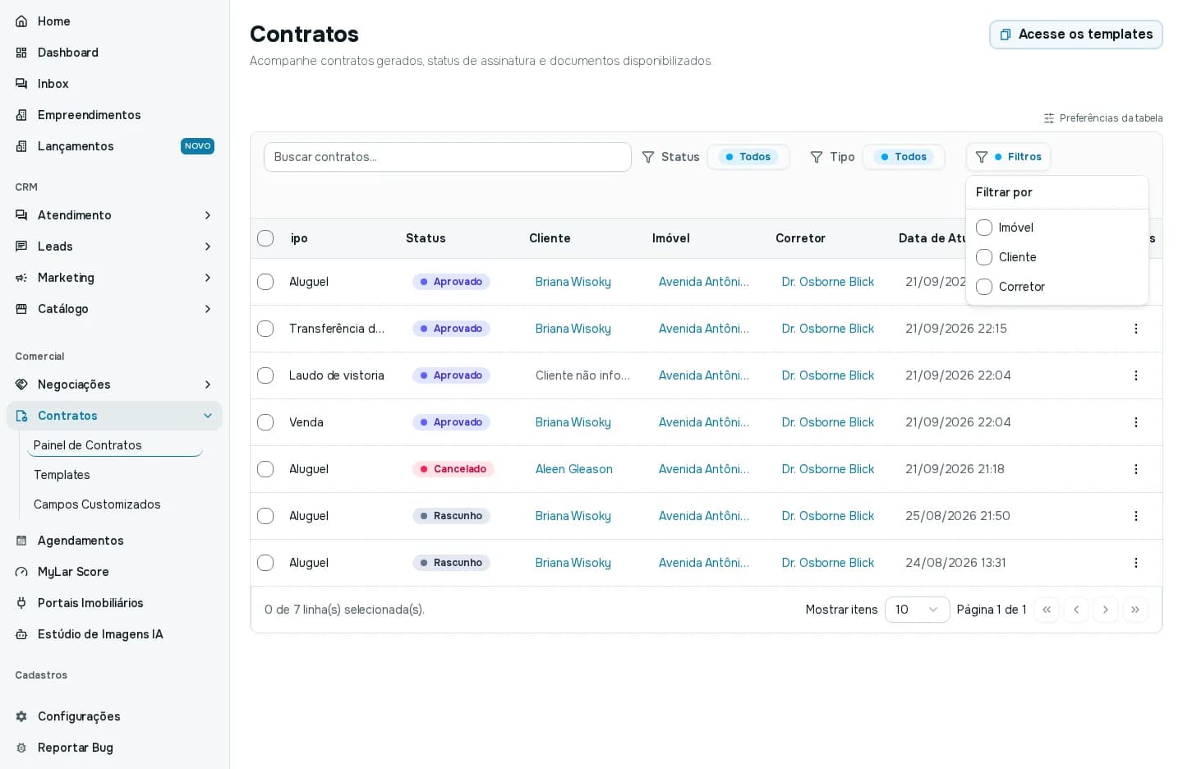1183x769 pixels.
Task: Click the Agendamentos calendar icon
Action: tap(21, 541)
